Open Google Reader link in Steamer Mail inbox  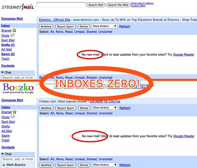pyautogui.click(x=184, y=55)
